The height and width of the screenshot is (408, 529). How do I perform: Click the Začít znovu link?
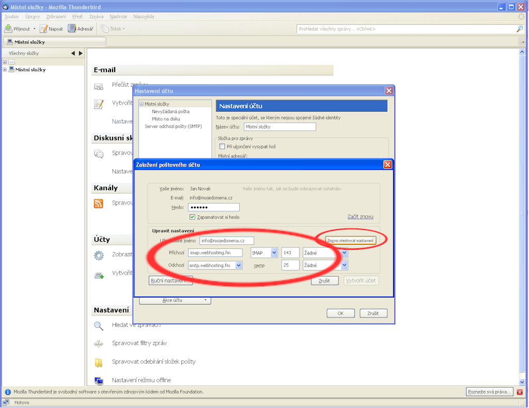point(360,217)
